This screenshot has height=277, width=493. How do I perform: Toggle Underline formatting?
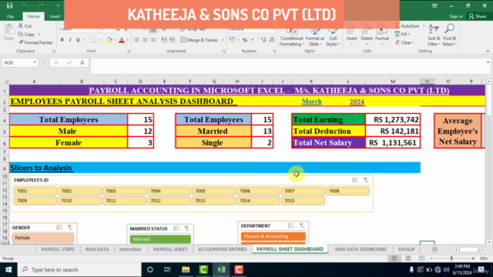coord(78,40)
